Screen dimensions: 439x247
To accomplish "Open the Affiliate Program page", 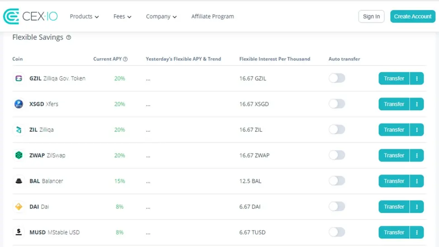I will point(213,17).
